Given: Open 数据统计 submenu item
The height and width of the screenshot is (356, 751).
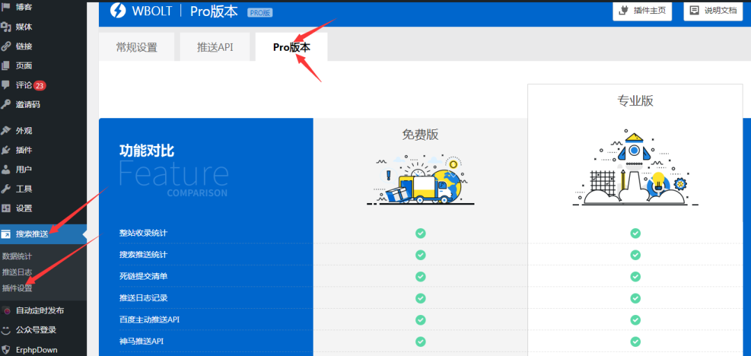Looking at the screenshot, I should tap(17, 257).
